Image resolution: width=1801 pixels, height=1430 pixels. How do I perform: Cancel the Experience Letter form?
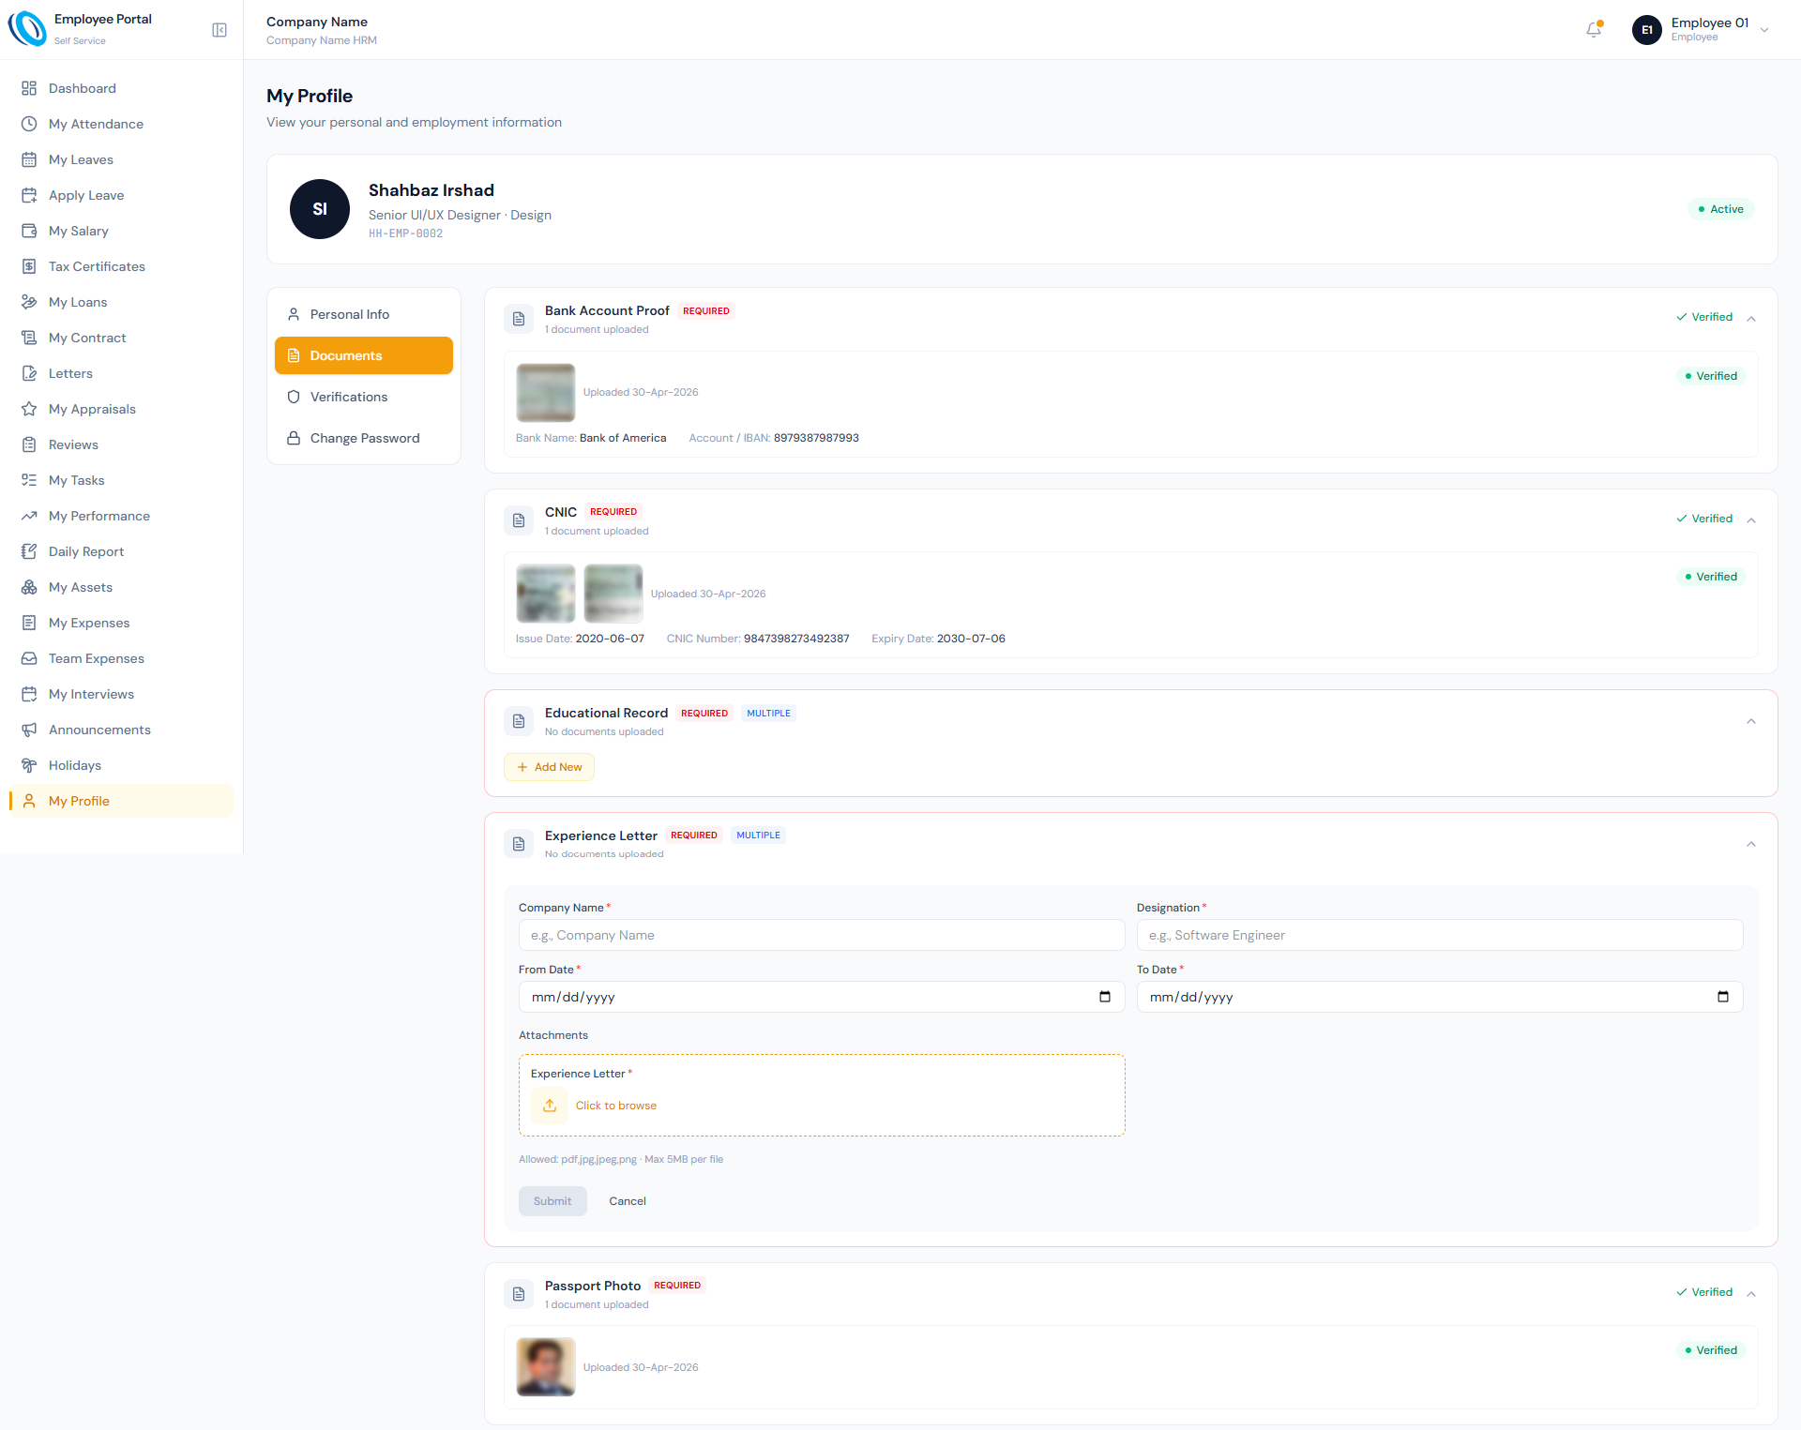[x=628, y=1201]
